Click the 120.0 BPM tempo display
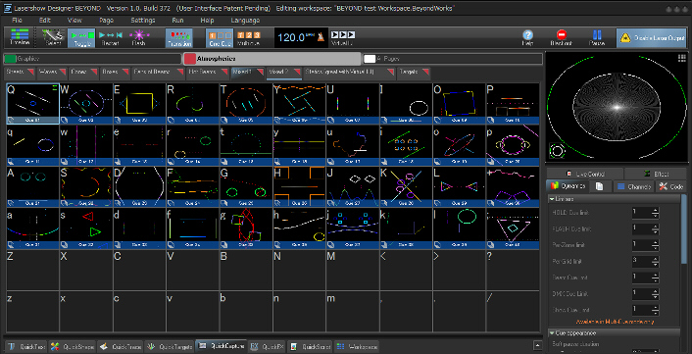The image size is (692, 354). (295, 37)
